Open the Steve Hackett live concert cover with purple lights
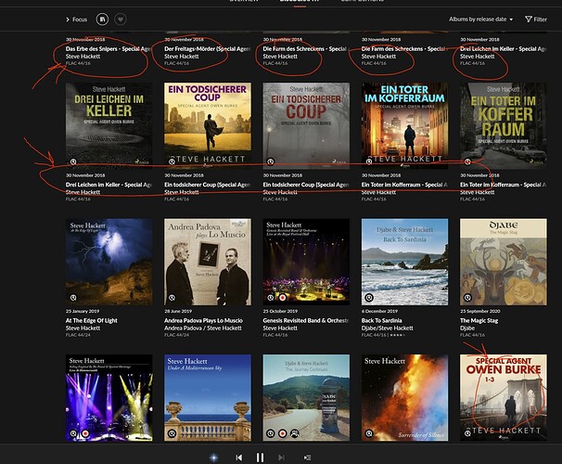Screen dimensions: 562x464 109,398
